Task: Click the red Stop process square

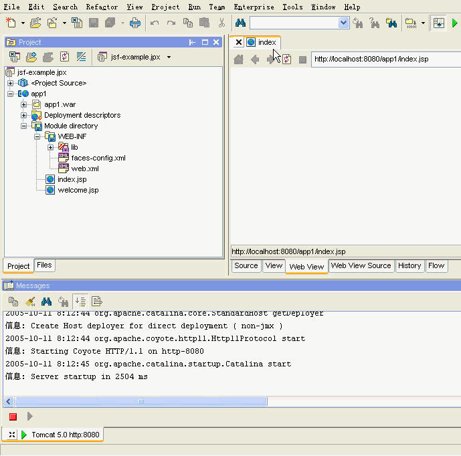Action: coord(13,417)
